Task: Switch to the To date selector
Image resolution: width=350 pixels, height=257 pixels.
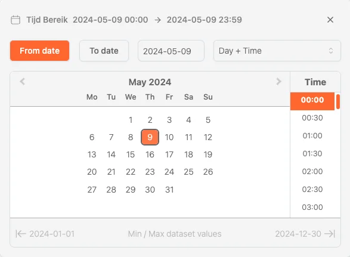Action: pos(104,51)
